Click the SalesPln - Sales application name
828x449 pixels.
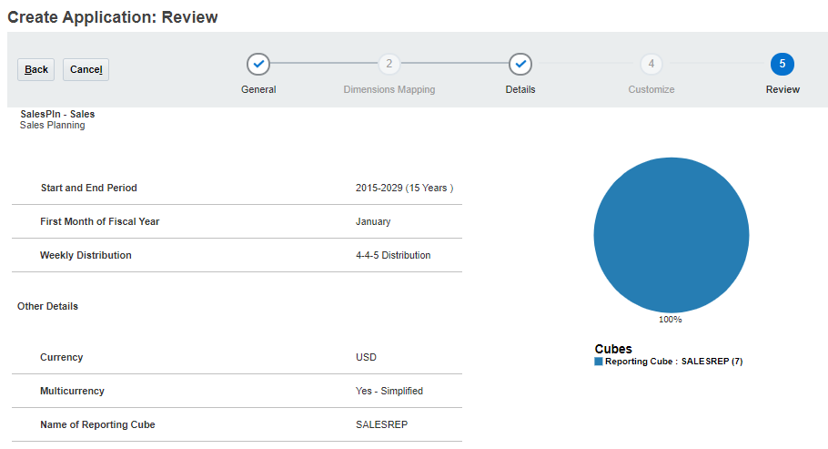57,114
